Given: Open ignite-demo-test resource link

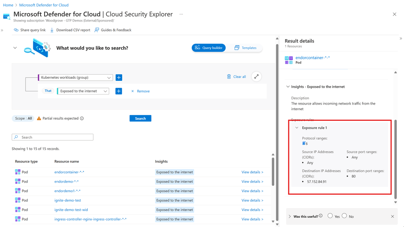Looking at the screenshot, I should tap(68, 200).
